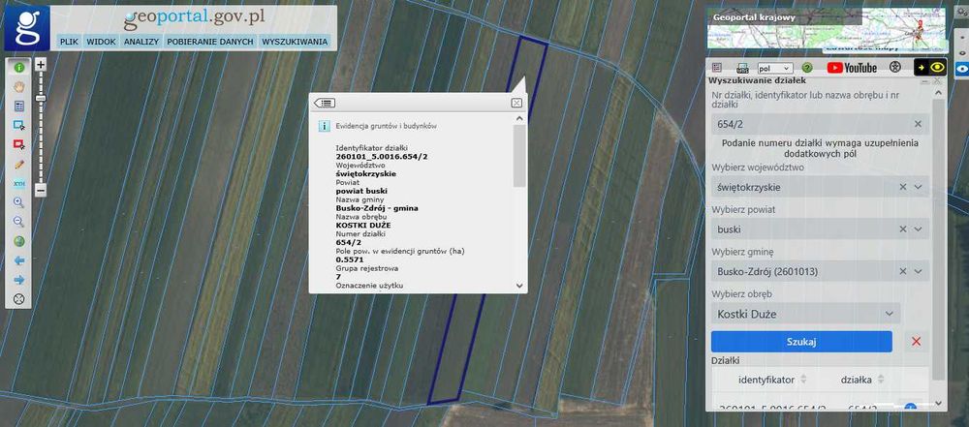This screenshot has width=969, height=427.
Task: Click the accessibility figure icon
Action: tap(894, 68)
